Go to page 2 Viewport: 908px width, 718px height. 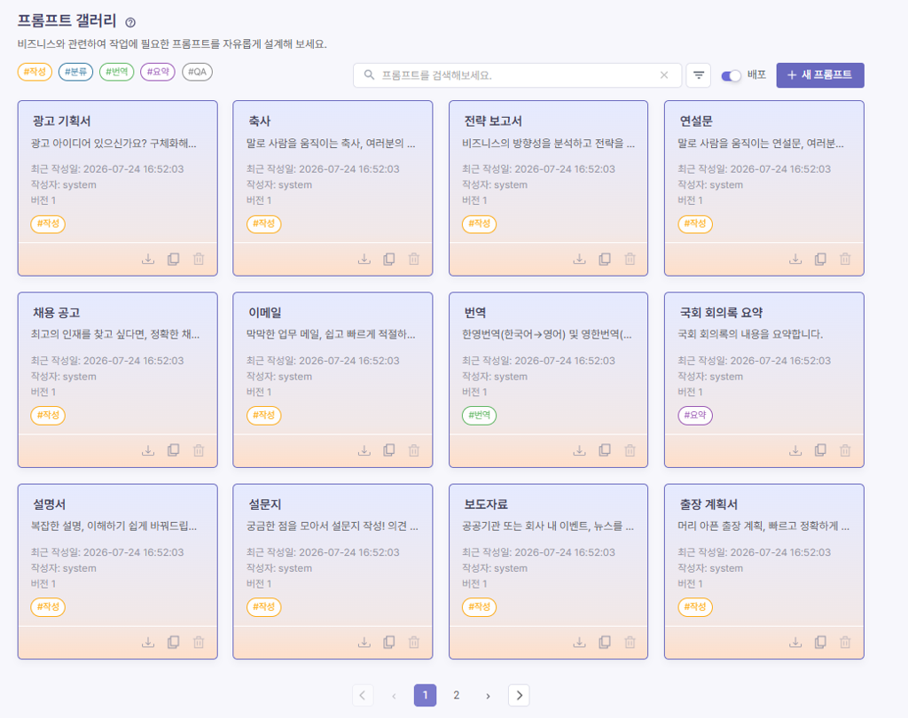pyautogui.click(x=457, y=696)
